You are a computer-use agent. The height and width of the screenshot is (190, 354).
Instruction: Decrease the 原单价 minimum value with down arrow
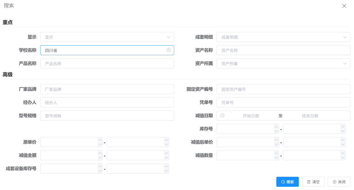[100, 145]
